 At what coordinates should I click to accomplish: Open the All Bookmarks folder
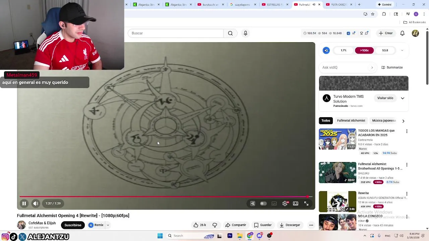click(415, 22)
